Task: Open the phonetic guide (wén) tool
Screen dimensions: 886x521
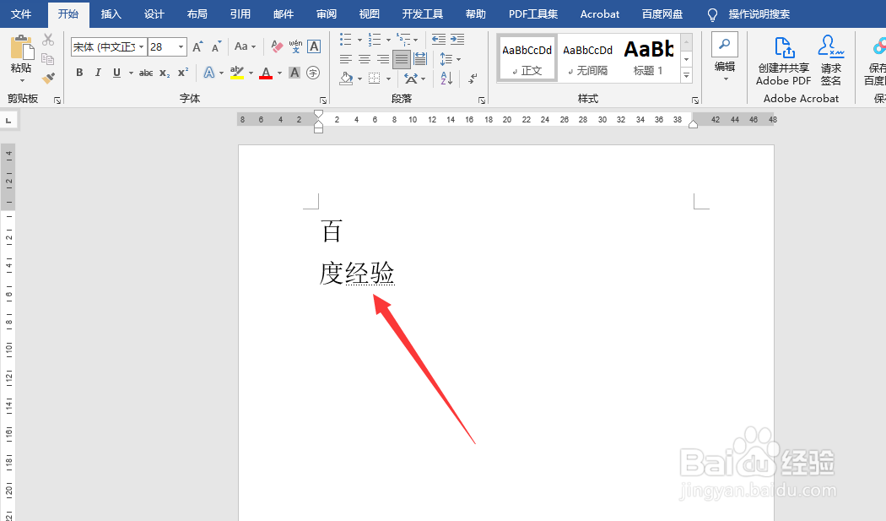Action: tap(295, 46)
